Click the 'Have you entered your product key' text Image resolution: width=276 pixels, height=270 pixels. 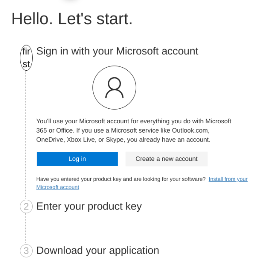coord(121,179)
